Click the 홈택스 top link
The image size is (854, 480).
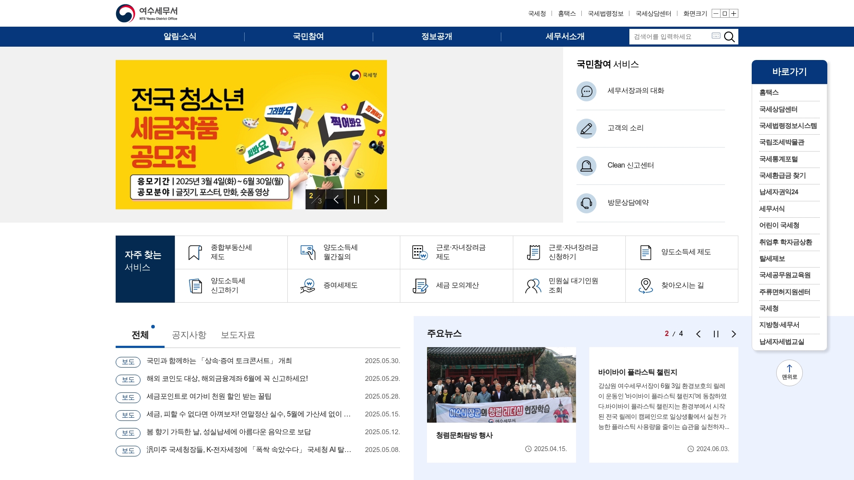pos(567,13)
